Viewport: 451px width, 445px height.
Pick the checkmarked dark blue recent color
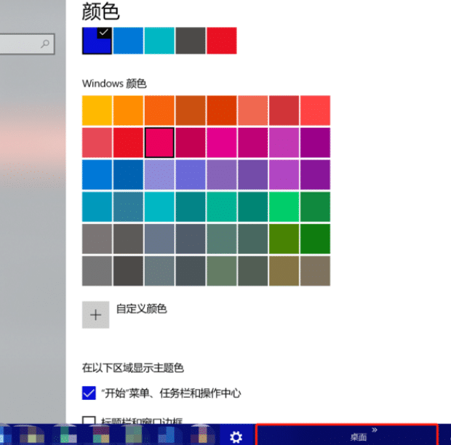[97, 41]
